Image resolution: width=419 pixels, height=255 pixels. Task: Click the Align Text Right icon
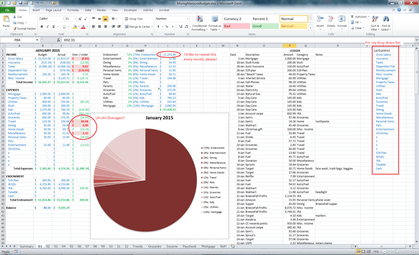point(105,26)
